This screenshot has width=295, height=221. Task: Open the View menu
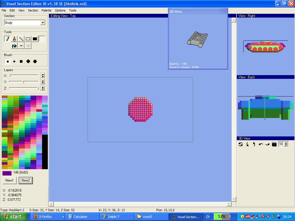[x=21, y=10]
